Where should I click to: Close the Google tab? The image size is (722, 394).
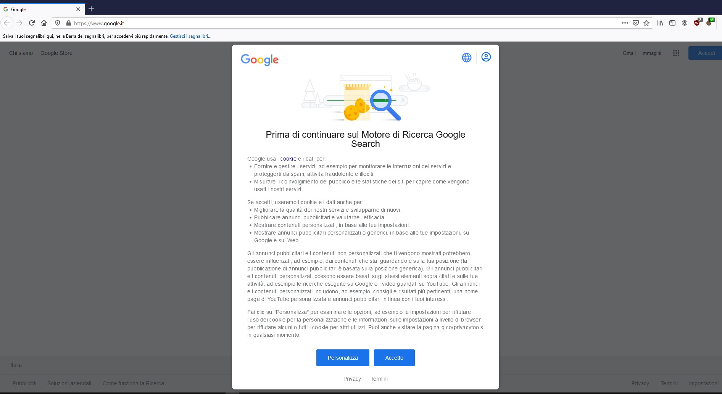(78, 9)
